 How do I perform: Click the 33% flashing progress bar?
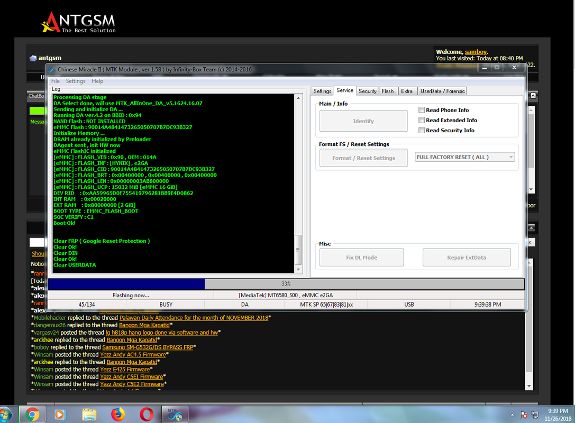[286, 284]
